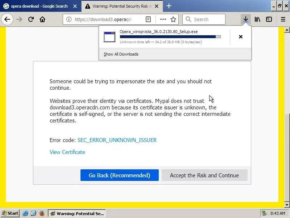The image size is (290, 218).
Task: Click the Google favicon on first tab
Action: (x=6, y=6)
